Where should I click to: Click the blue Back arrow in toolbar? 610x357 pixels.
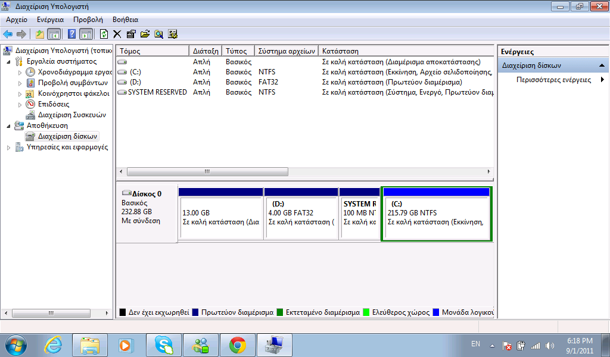pos(8,34)
